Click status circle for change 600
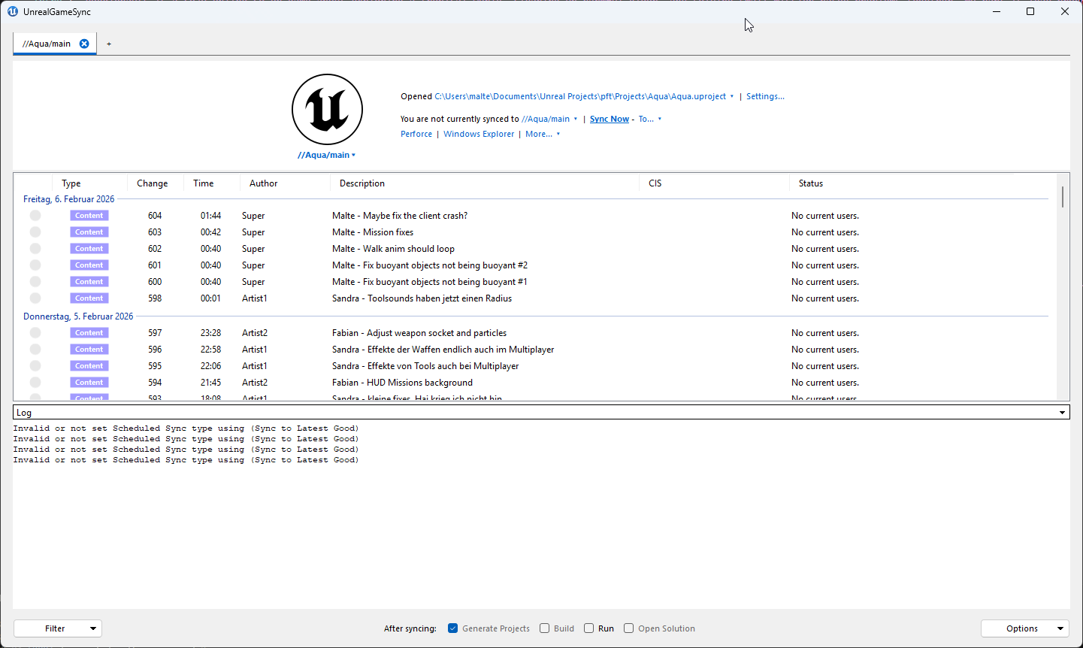 tap(35, 282)
